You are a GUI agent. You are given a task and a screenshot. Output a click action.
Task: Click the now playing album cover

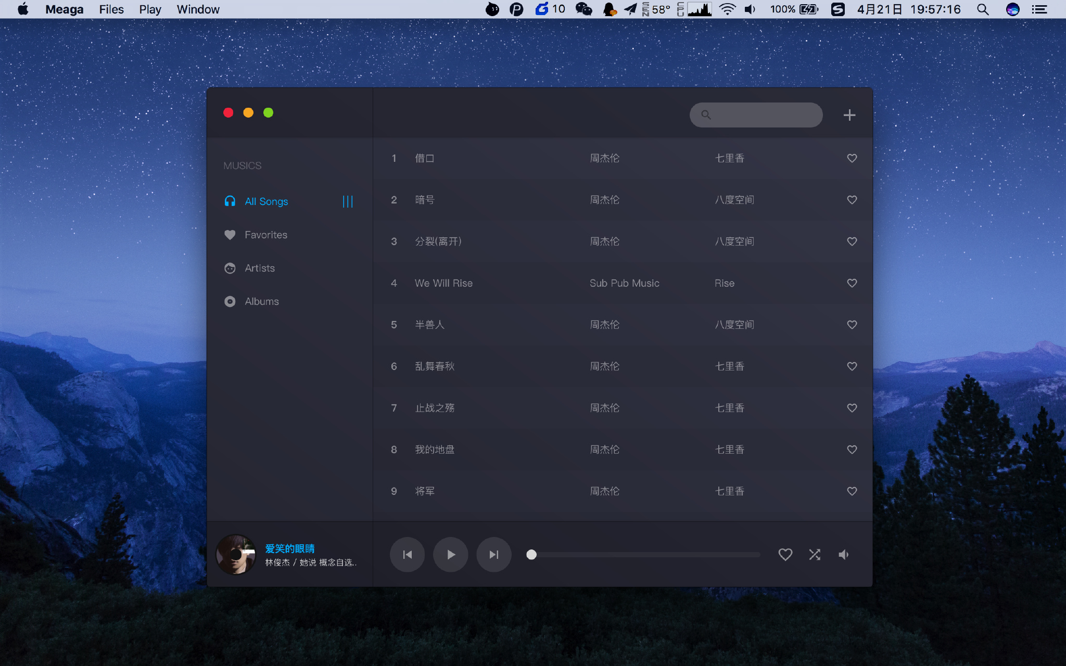236,555
